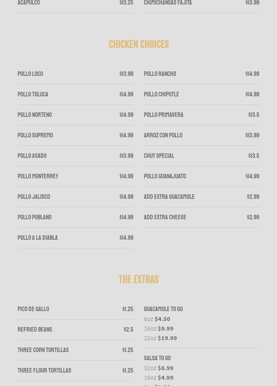Click the Pollo Chipotle menu entry

tap(161, 94)
